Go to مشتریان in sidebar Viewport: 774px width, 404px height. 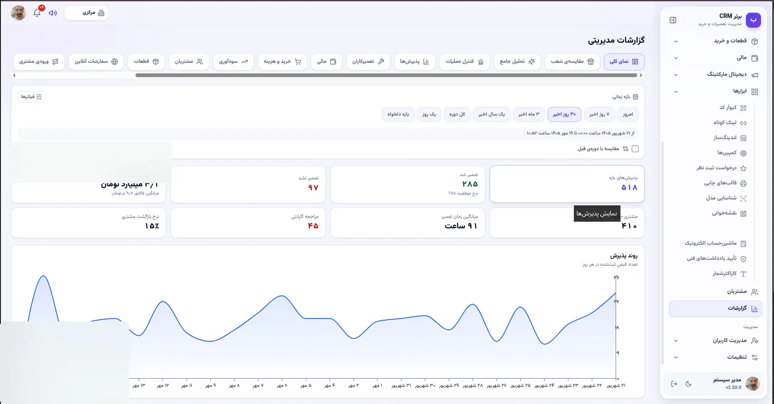tap(715, 291)
